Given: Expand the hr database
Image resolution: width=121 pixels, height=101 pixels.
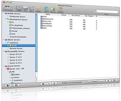Looking at the screenshot, I should tap(8, 22).
